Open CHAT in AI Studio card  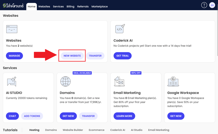pyautogui.click(x=12, y=116)
